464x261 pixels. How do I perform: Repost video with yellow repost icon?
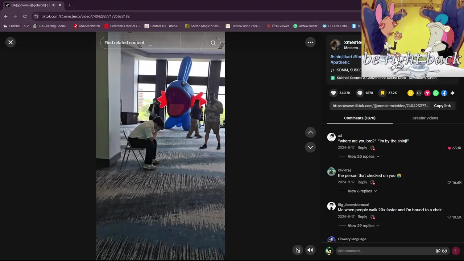[x=410, y=93]
